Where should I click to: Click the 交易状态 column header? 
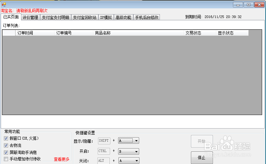tap(200, 33)
